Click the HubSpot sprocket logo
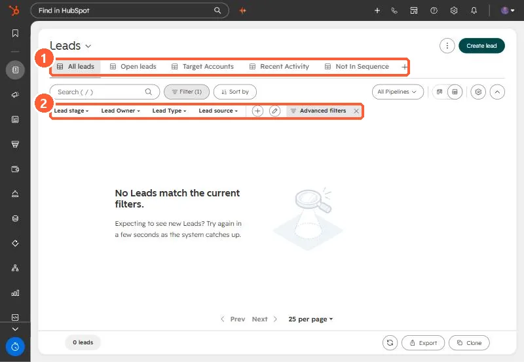 click(x=14, y=10)
